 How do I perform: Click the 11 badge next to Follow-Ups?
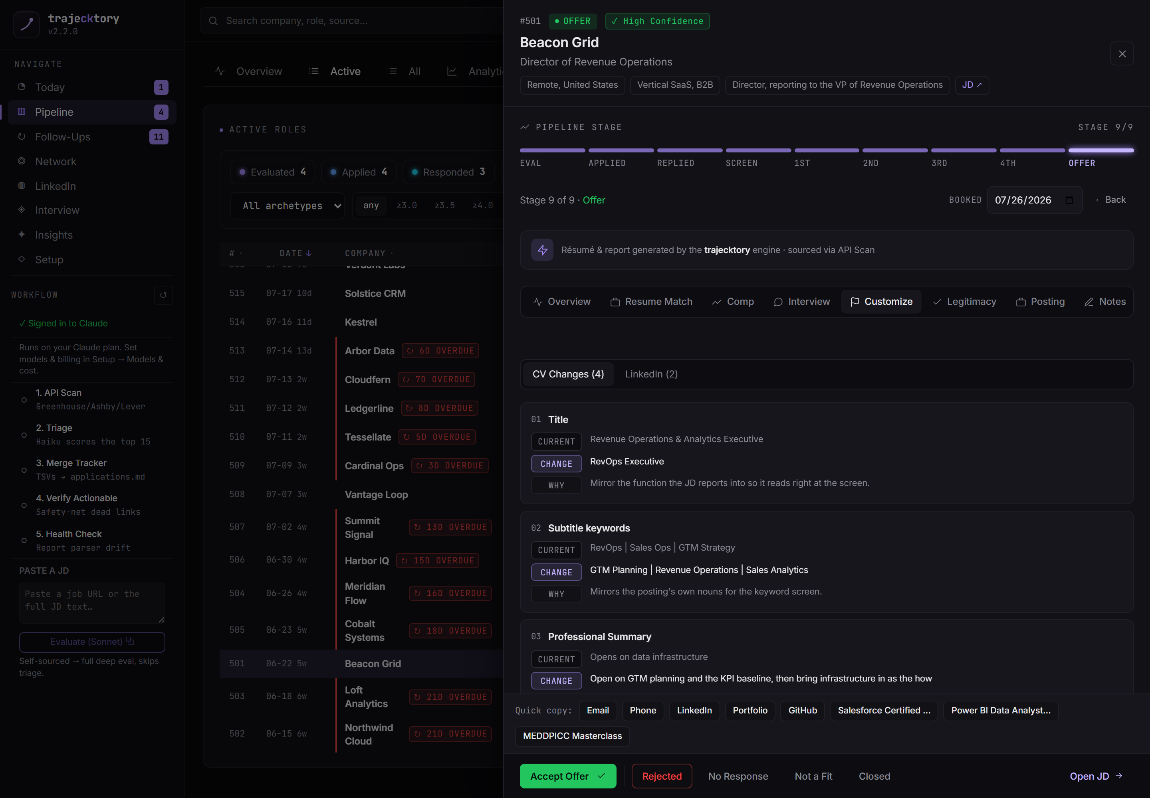tap(159, 137)
